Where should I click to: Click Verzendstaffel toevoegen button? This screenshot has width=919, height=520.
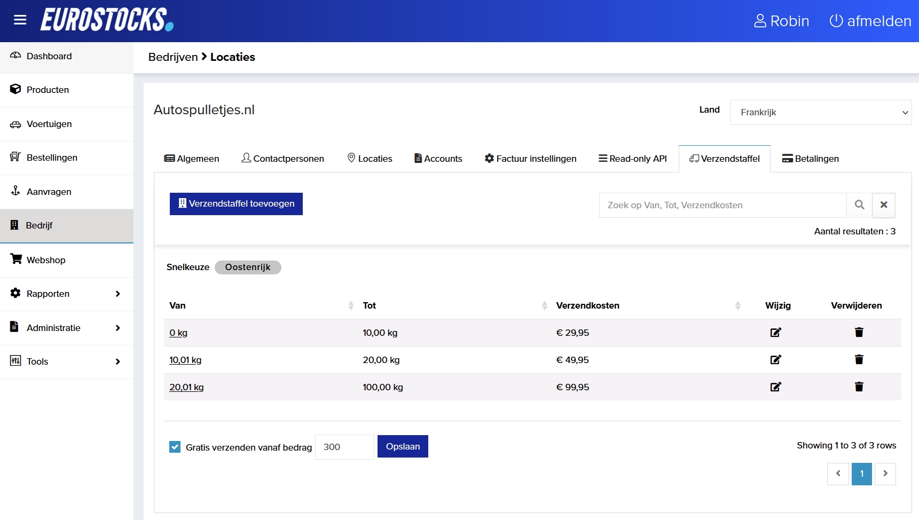(236, 204)
